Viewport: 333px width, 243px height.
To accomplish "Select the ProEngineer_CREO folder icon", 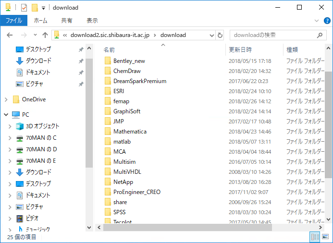I will click(108, 192).
